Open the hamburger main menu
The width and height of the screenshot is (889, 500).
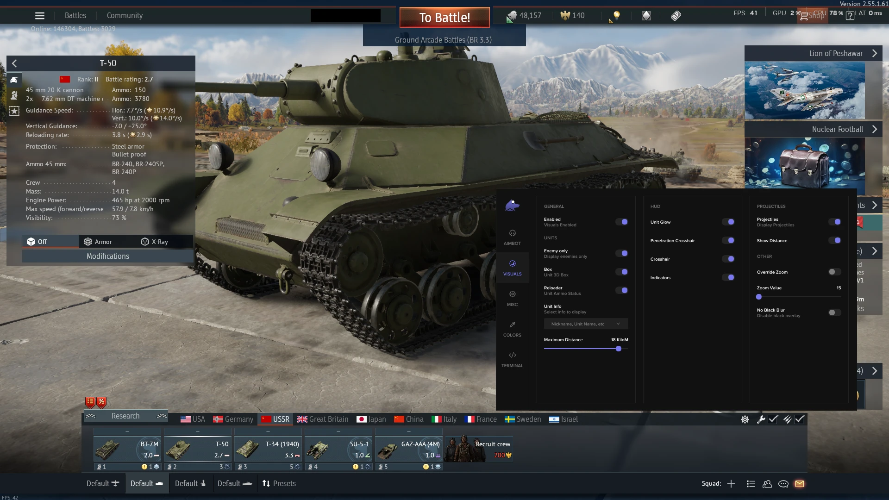[40, 16]
